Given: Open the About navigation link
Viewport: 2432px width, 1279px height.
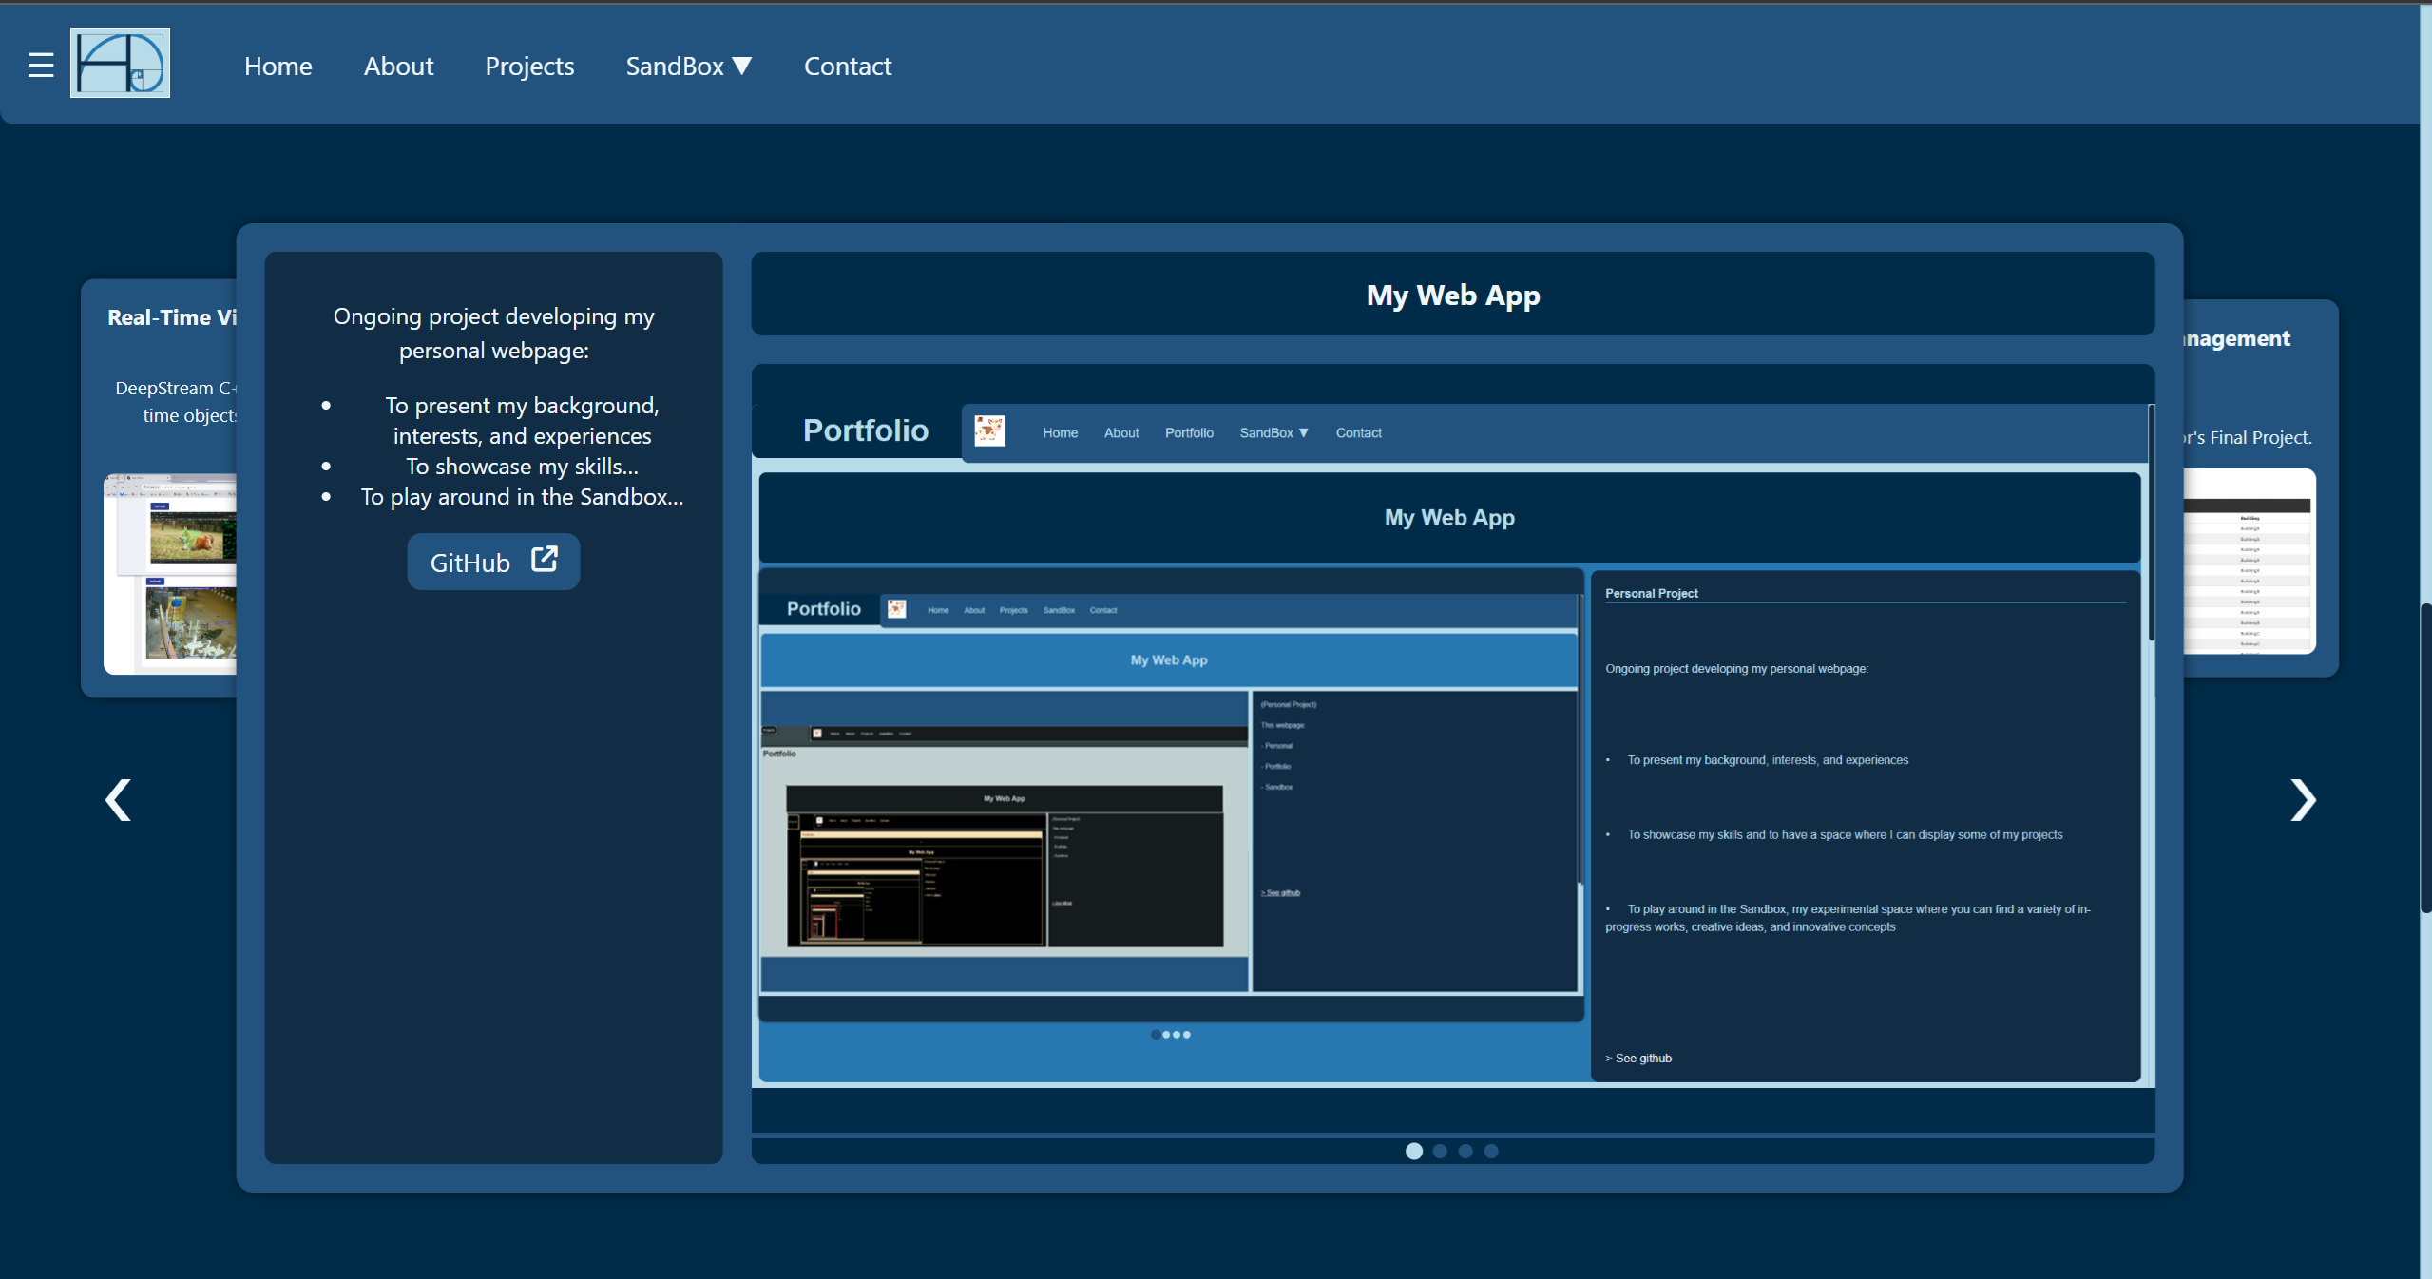Looking at the screenshot, I should click(x=398, y=66).
